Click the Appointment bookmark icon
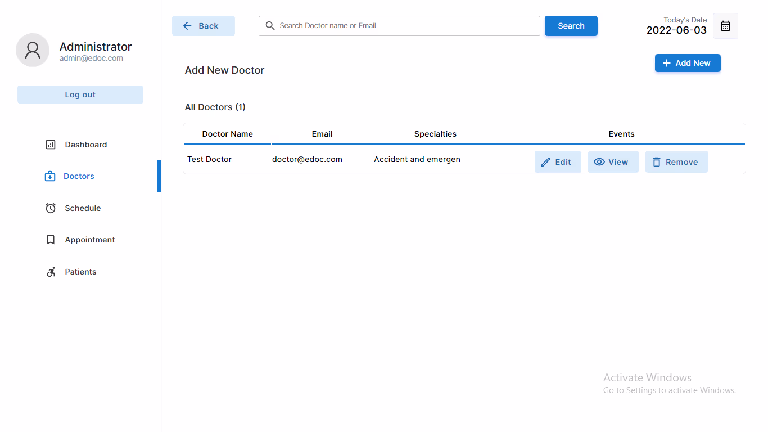The height and width of the screenshot is (432, 768). (51, 240)
